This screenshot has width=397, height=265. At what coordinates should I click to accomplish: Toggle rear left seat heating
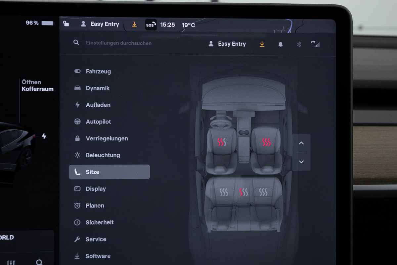click(x=224, y=192)
